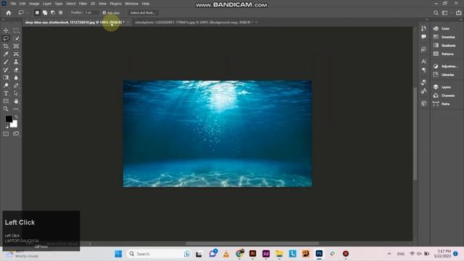Select the Eyedropper tool
This screenshot has width=464, height=261.
[6, 54]
